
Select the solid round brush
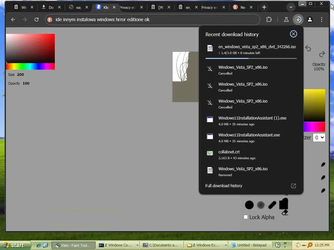[249, 205]
